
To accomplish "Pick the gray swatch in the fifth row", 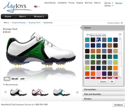I will point(87,62).
